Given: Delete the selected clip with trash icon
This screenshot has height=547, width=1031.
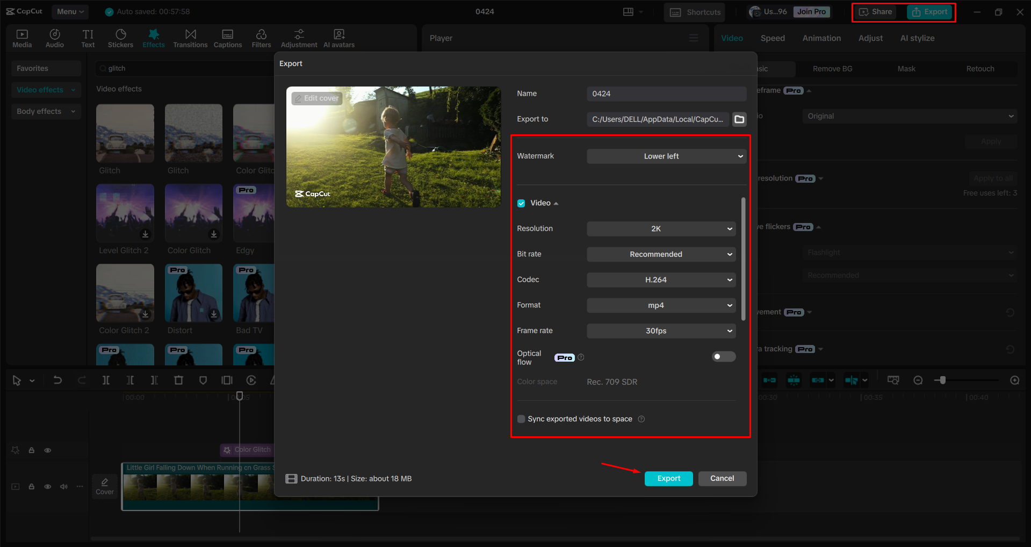Looking at the screenshot, I should pyautogui.click(x=179, y=380).
